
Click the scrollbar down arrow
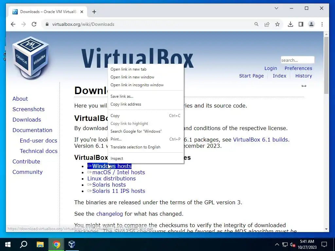[326, 229]
